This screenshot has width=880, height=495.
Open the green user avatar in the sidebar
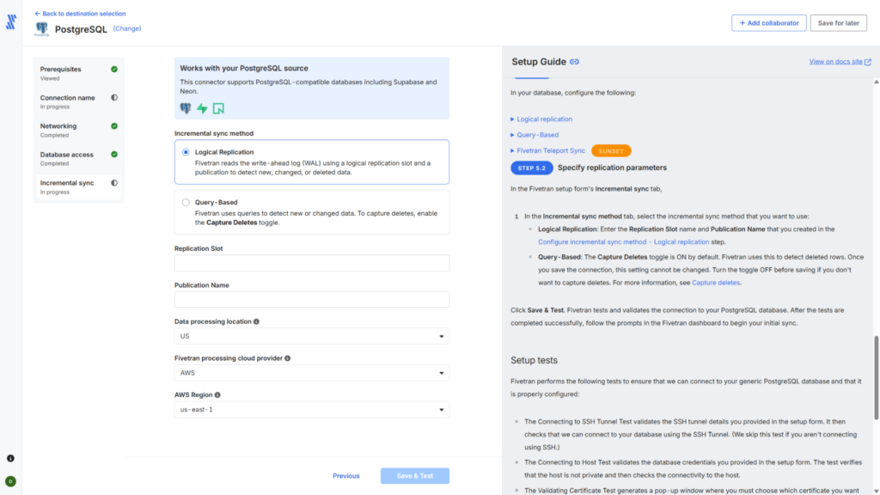(x=10, y=481)
